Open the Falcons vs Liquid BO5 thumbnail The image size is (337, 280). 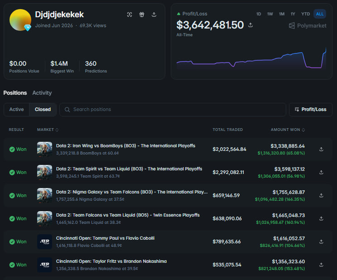tap(45, 219)
